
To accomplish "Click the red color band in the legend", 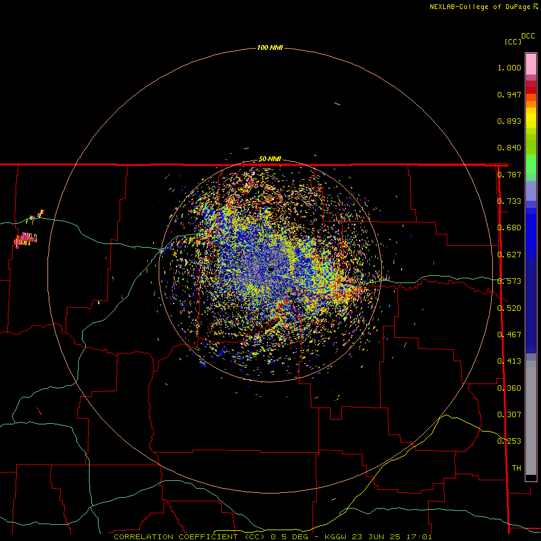I will click(531, 90).
